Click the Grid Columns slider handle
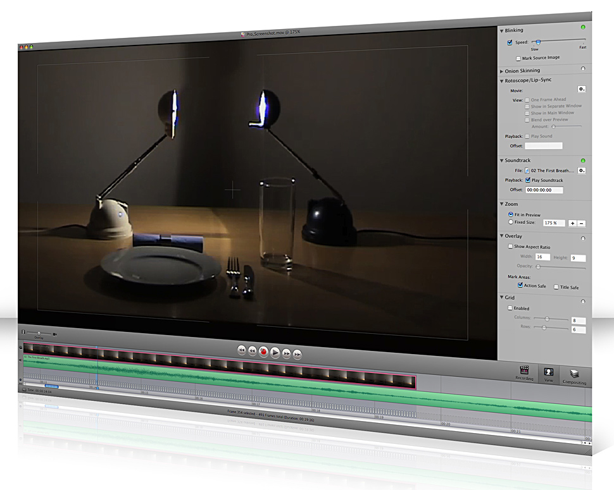The width and height of the screenshot is (614, 490). coord(547,319)
